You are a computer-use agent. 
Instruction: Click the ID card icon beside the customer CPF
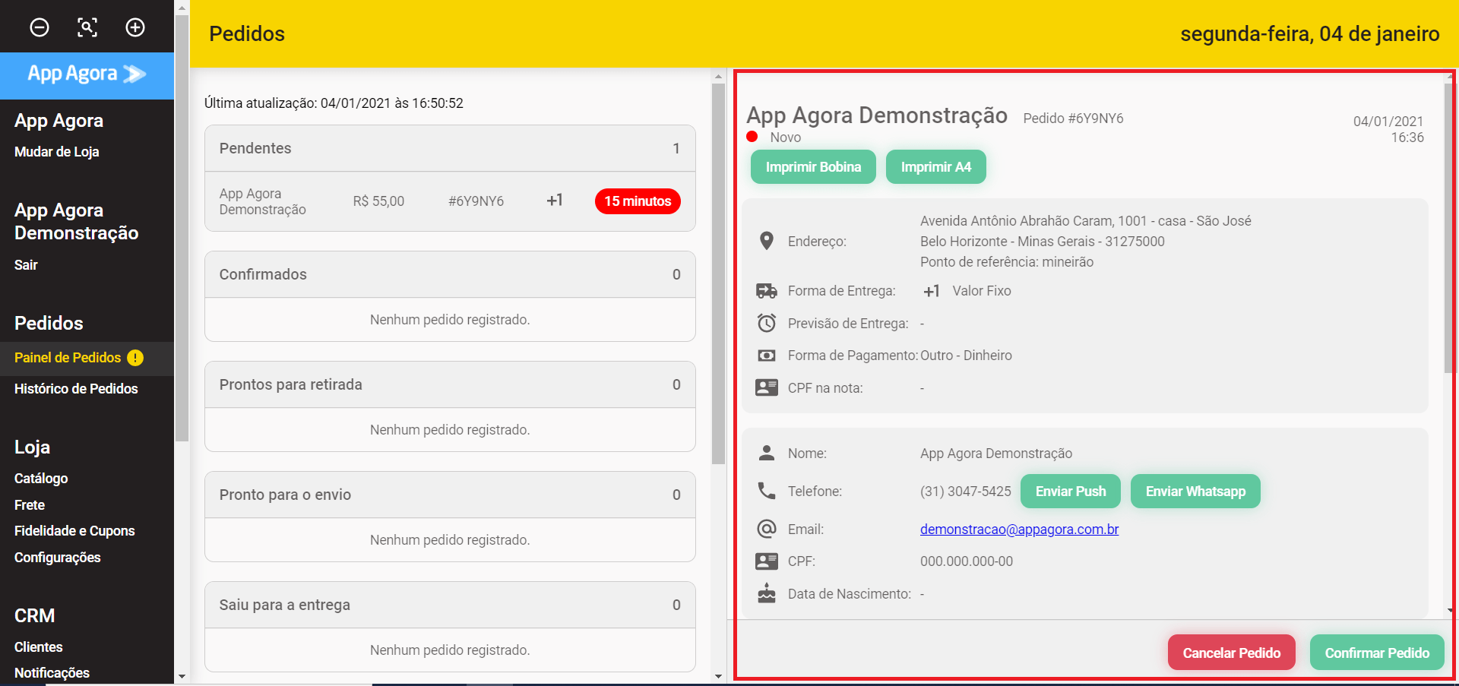tap(767, 561)
